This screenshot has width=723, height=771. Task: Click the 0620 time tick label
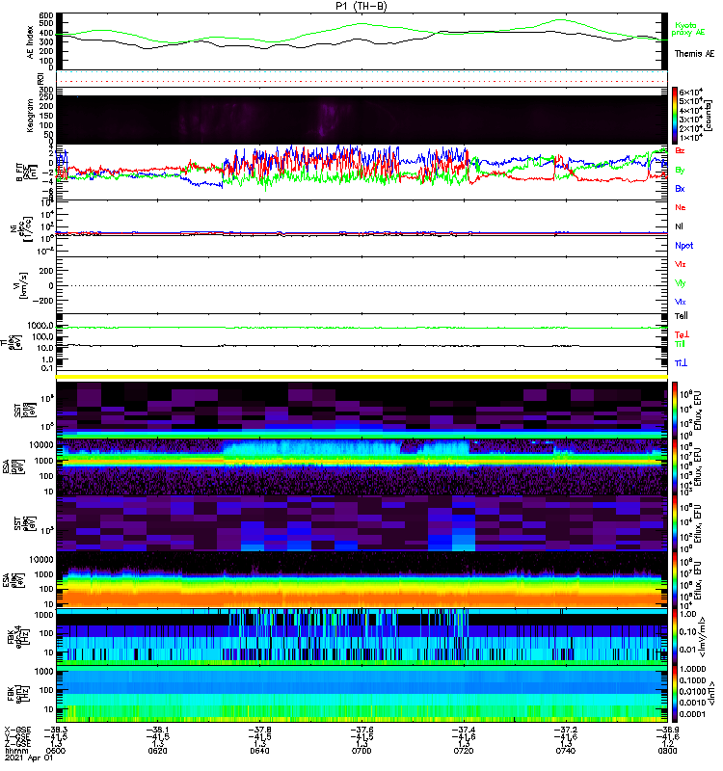(157, 751)
